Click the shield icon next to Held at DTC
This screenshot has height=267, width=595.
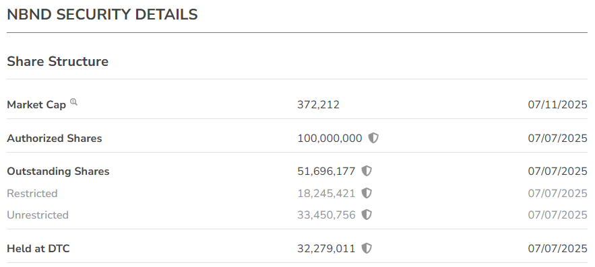coord(367,248)
